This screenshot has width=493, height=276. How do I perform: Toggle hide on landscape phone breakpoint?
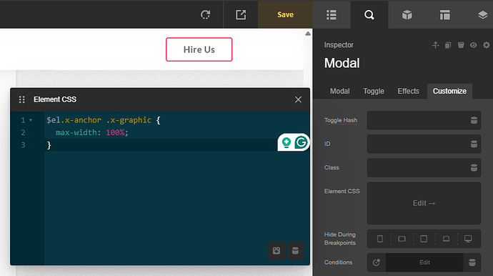tap(402, 239)
